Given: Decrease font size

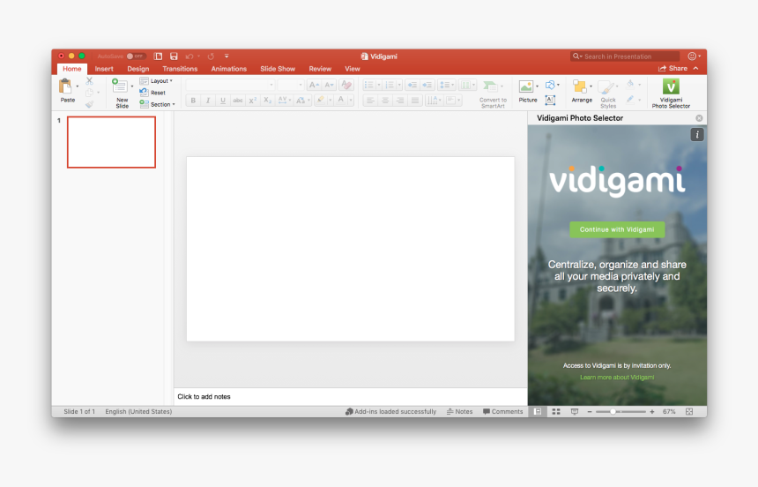Looking at the screenshot, I should (330, 85).
